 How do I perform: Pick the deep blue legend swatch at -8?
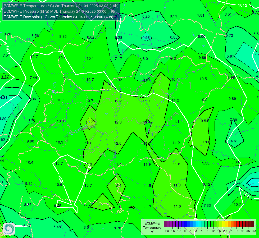click(186, 224)
